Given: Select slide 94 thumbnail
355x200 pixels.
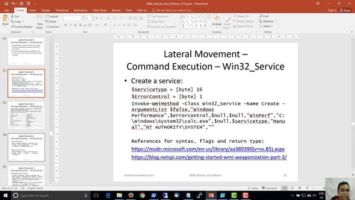Looking at the screenshot, I should (x=26, y=147).
